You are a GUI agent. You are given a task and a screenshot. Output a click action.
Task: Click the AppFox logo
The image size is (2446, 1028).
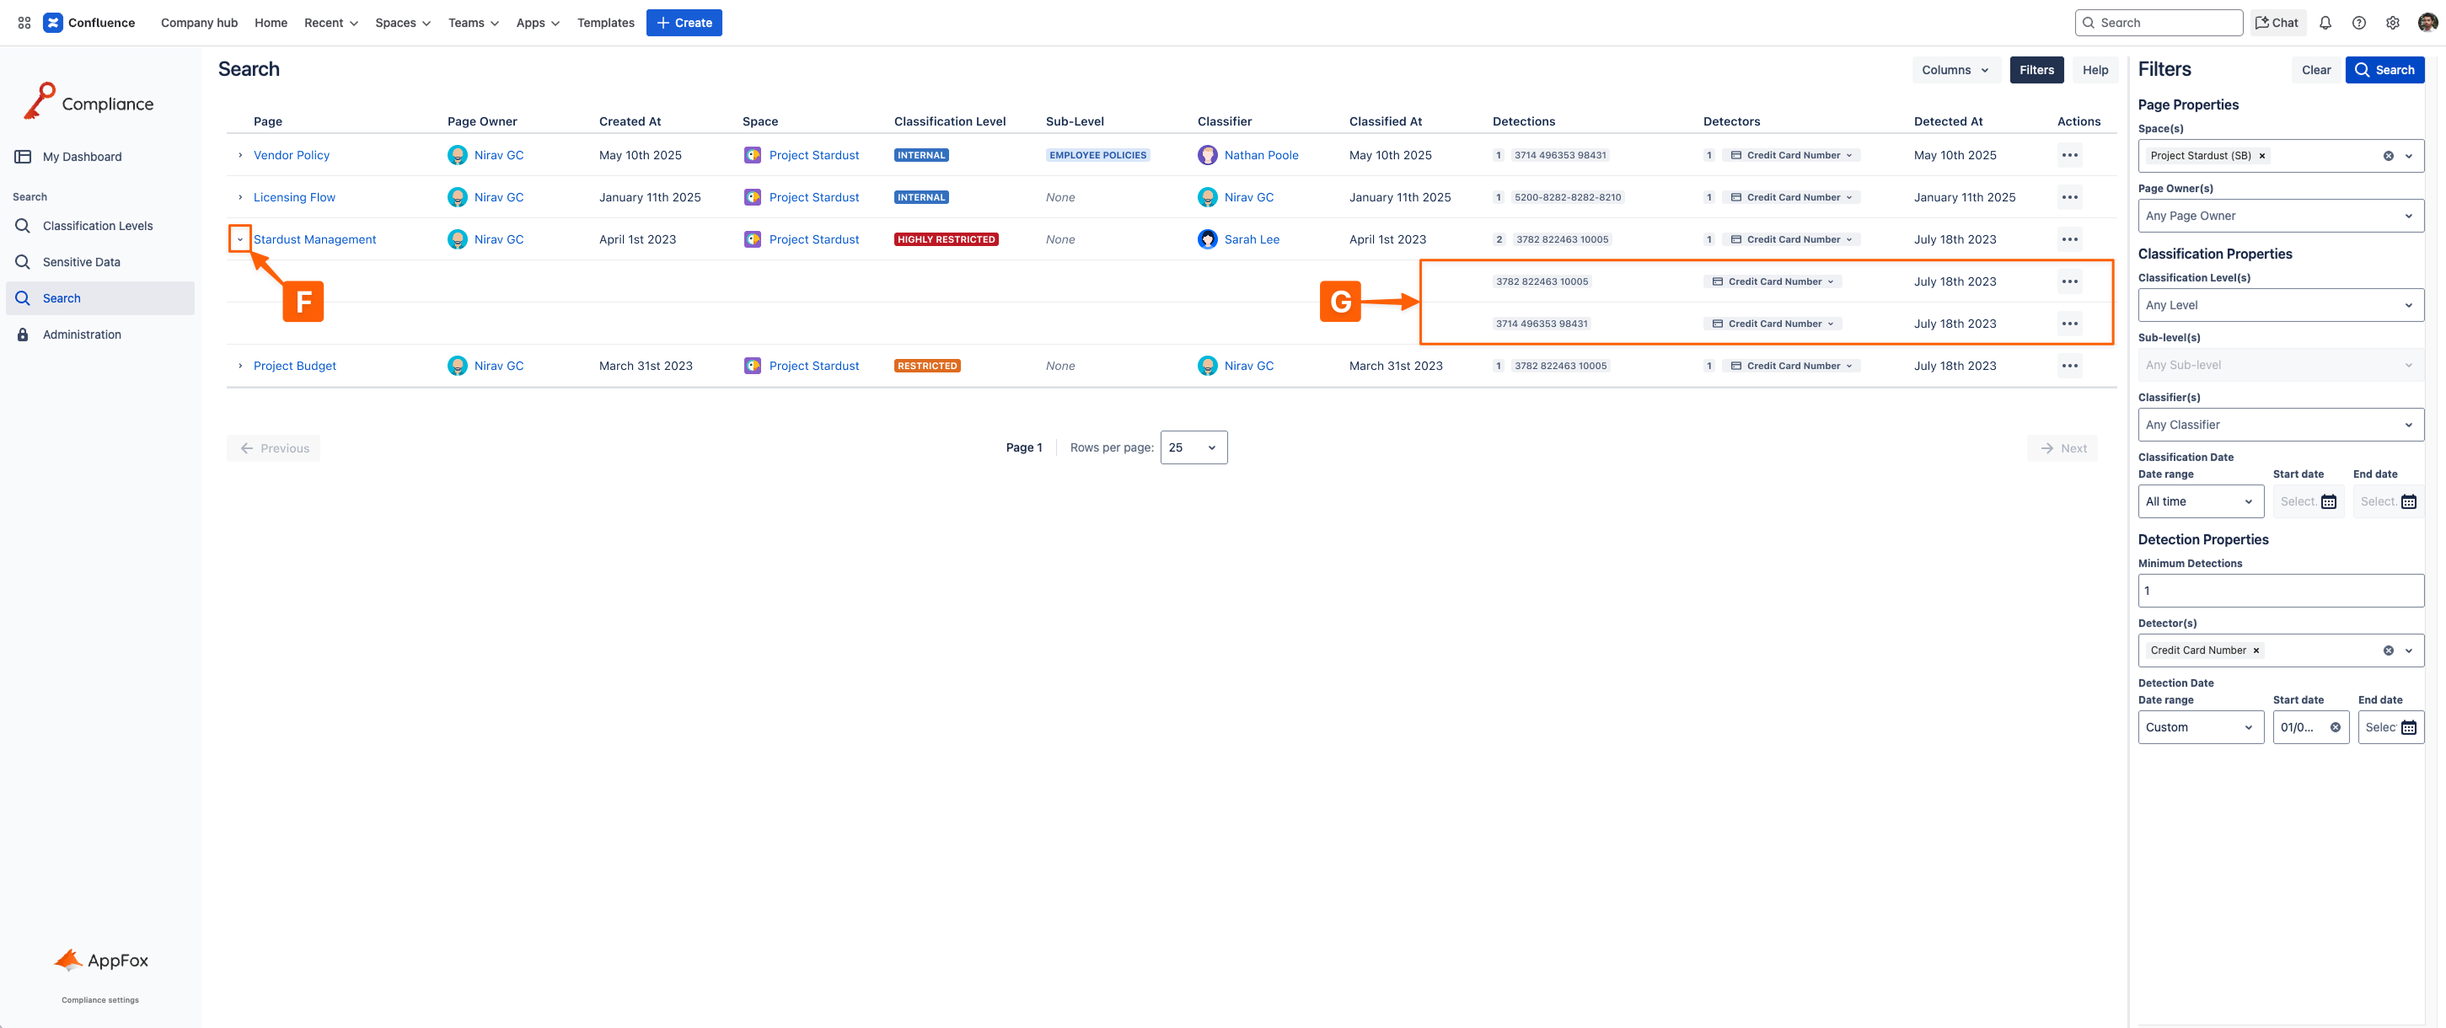[x=100, y=960]
